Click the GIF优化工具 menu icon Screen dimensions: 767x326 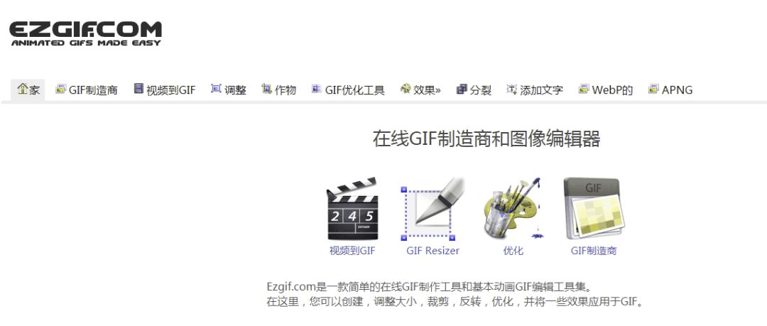click(317, 89)
